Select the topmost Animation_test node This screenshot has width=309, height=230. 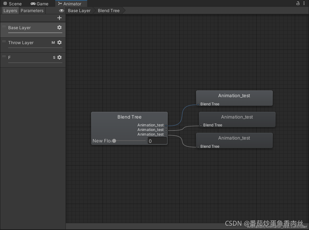234,98
